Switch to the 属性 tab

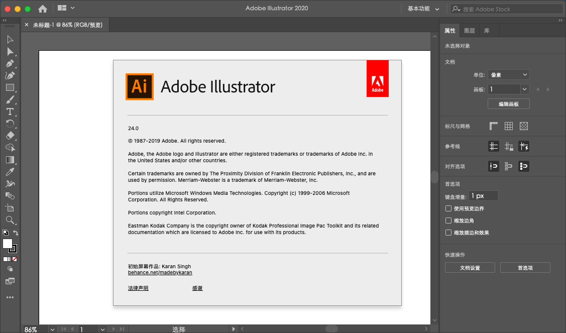[450, 31]
